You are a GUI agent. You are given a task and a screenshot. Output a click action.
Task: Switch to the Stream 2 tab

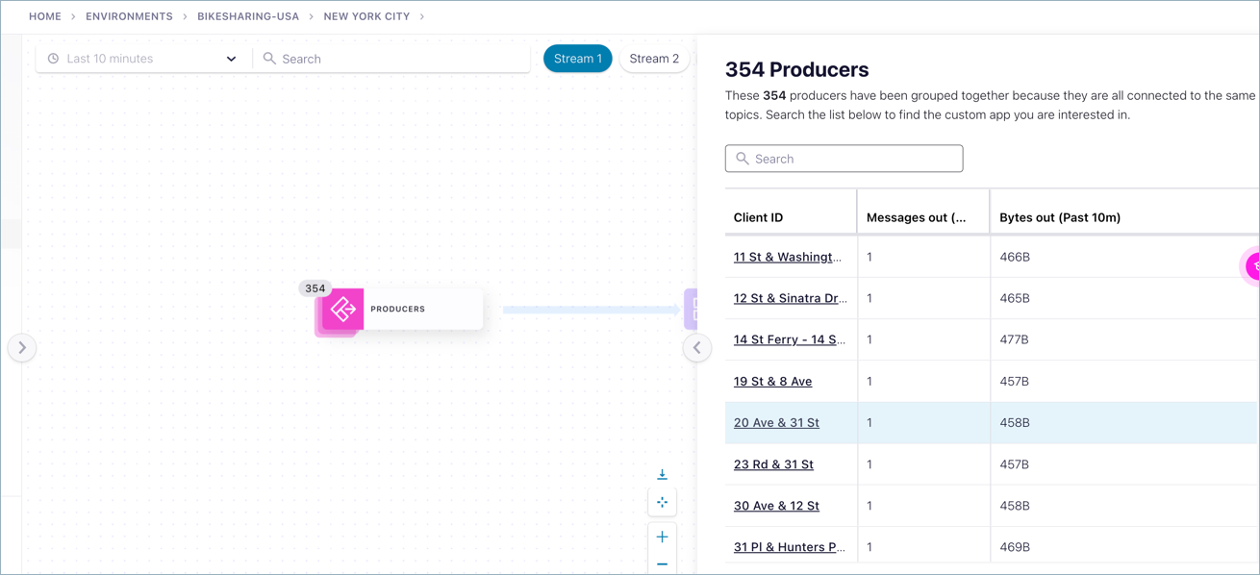[x=654, y=59]
